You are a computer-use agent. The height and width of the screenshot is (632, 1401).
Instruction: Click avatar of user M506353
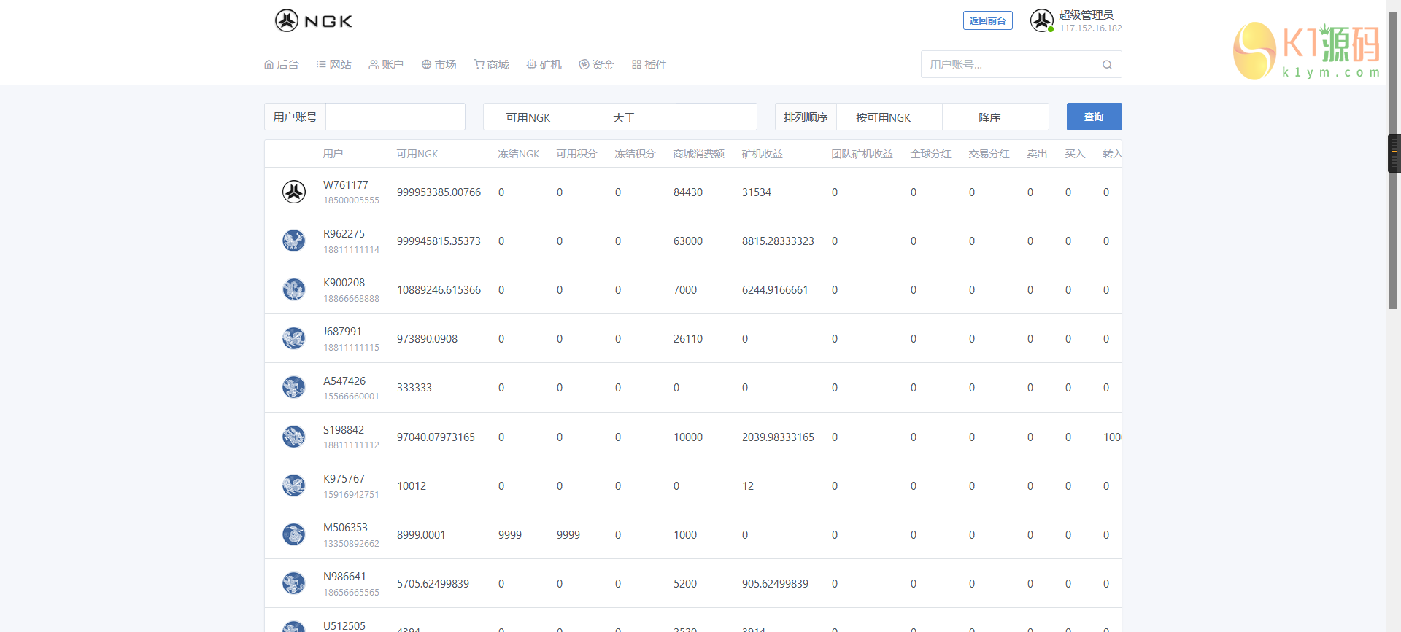294,534
